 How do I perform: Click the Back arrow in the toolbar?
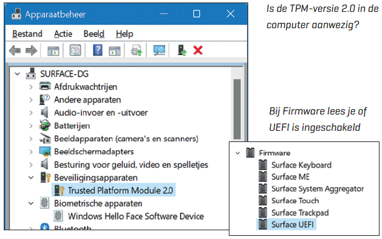[15, 51]
